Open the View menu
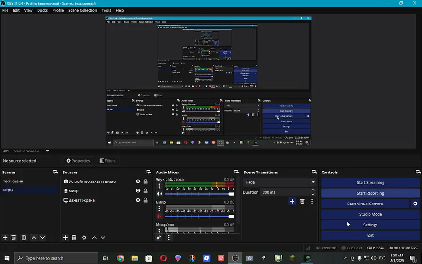Image resolution: width=422 pixels, height=264 pixels. pos(28,10)
